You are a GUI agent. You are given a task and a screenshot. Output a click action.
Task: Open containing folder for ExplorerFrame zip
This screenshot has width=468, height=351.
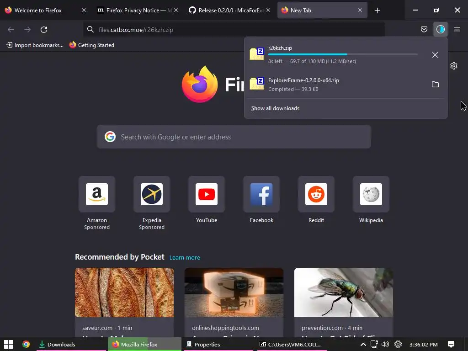click(435, 85)
